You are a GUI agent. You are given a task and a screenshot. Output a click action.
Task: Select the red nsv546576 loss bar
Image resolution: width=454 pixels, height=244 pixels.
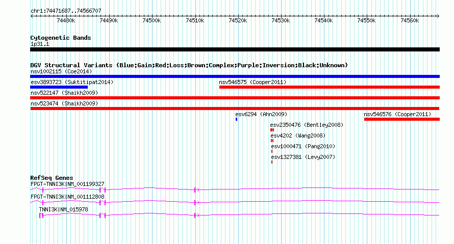pyautogui.click(x=402, y=119)
